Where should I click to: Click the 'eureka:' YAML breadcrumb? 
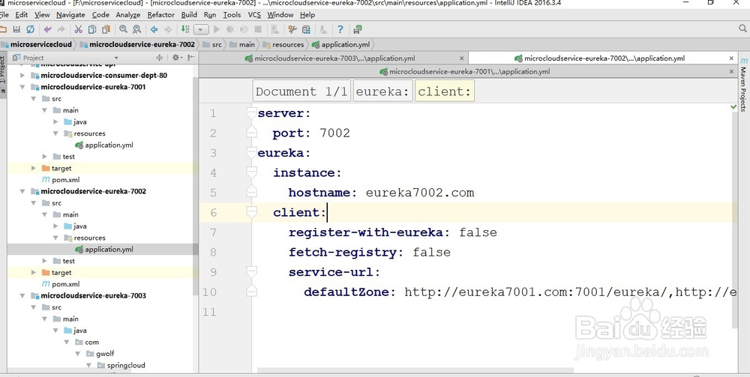382,91
